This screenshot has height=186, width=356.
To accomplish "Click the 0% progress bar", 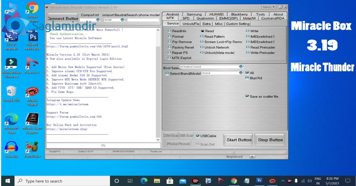I will [103, 146].
